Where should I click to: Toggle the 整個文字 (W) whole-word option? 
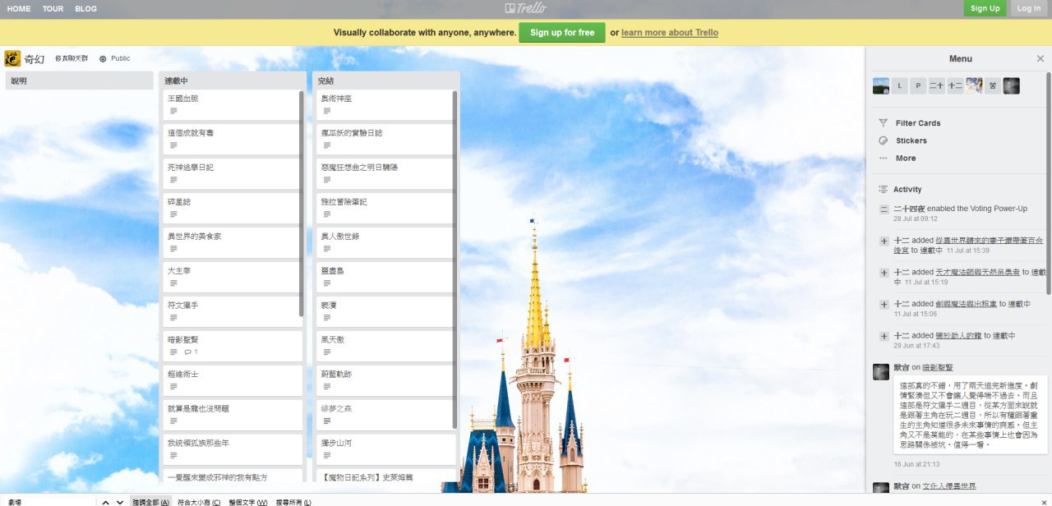[248, 502]
